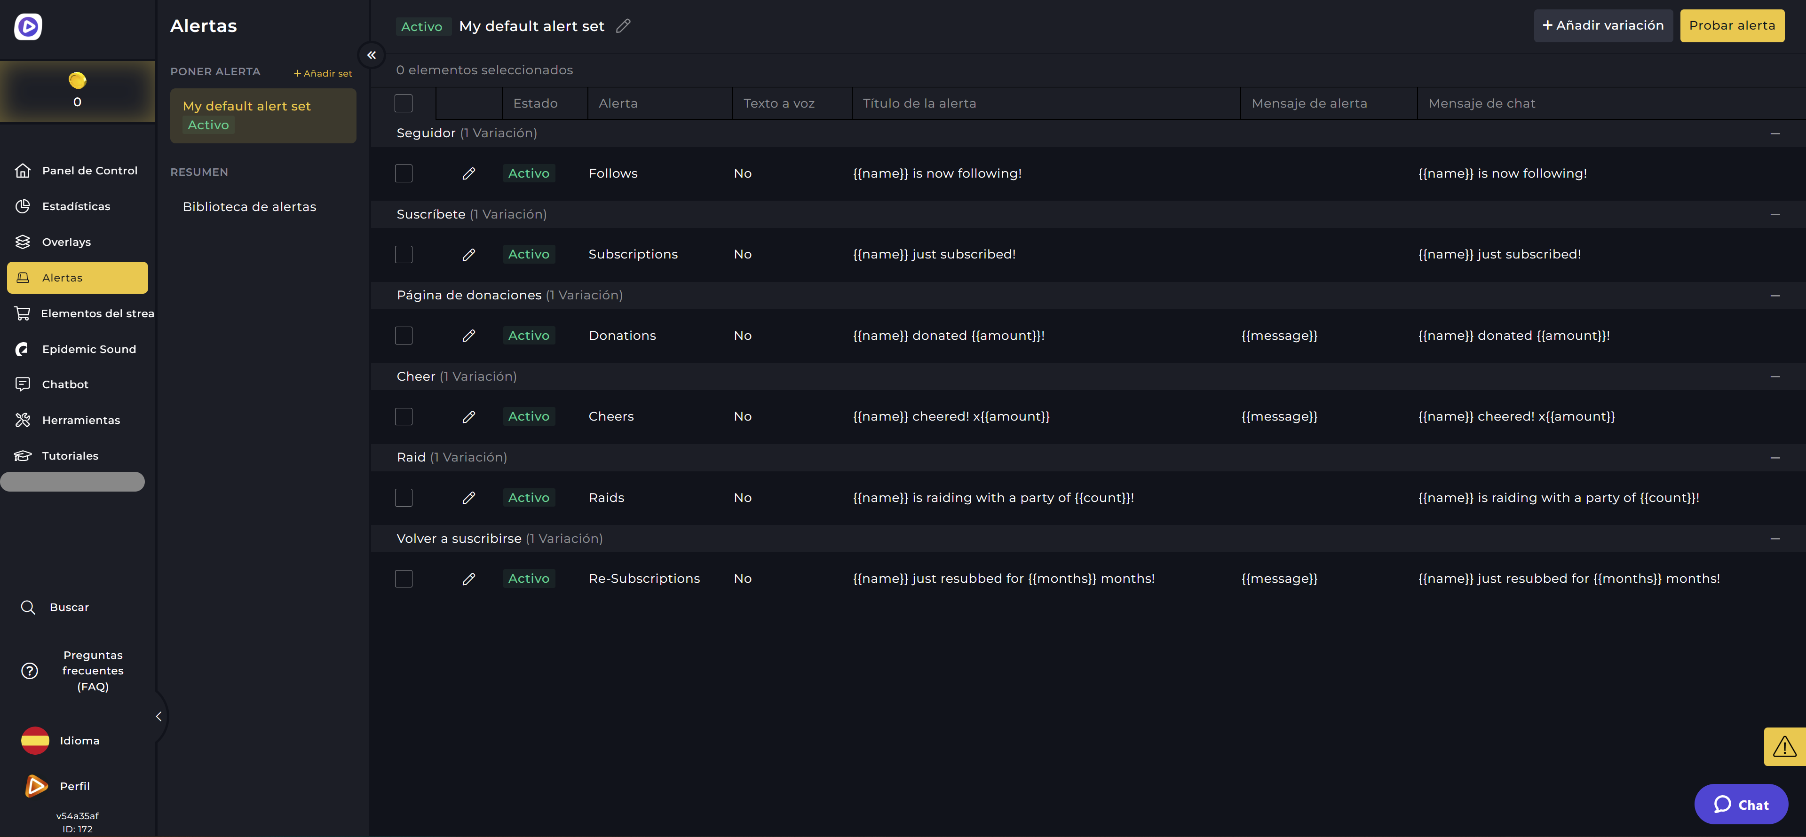Toggle checkbox for Seguidor alert row
The width and height of the screenshot is (1806, 837).
[403, 172]
